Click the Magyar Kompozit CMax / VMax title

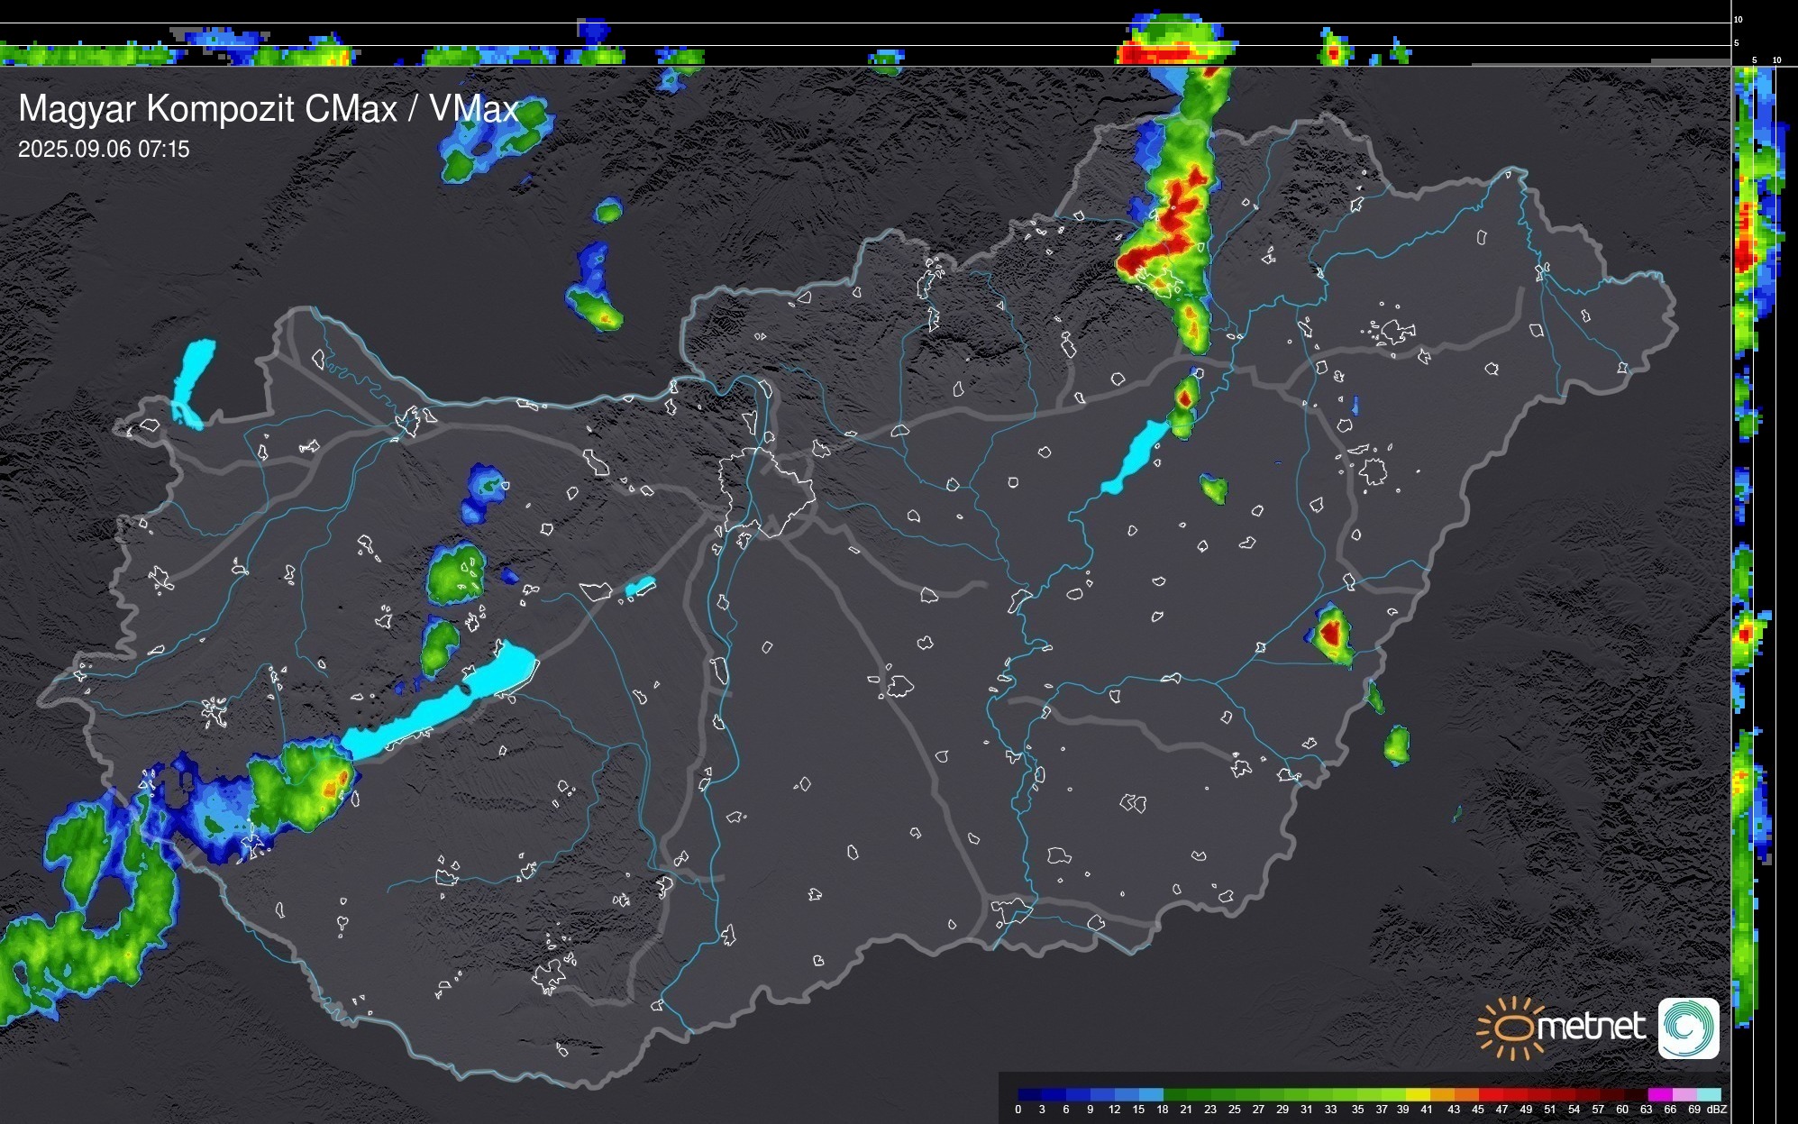pos(268,109)
